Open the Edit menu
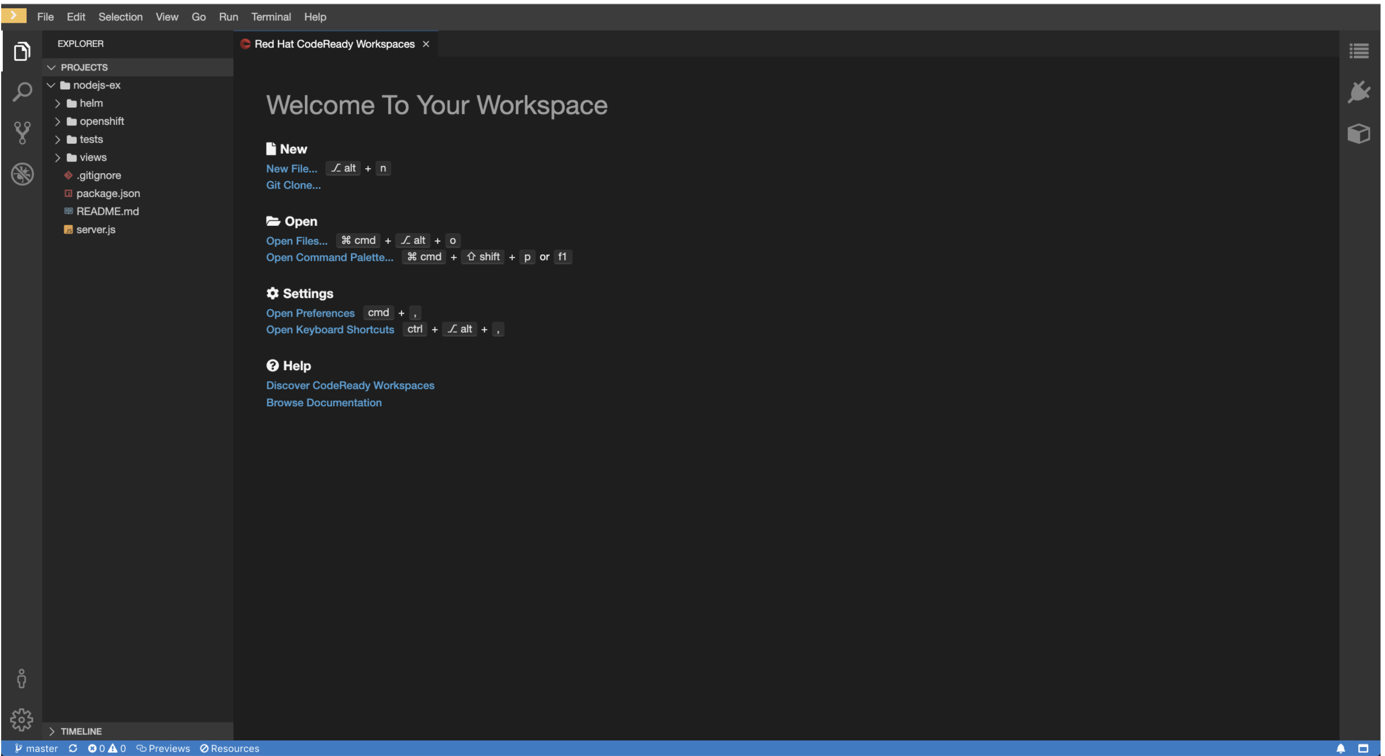 [76, 17]
